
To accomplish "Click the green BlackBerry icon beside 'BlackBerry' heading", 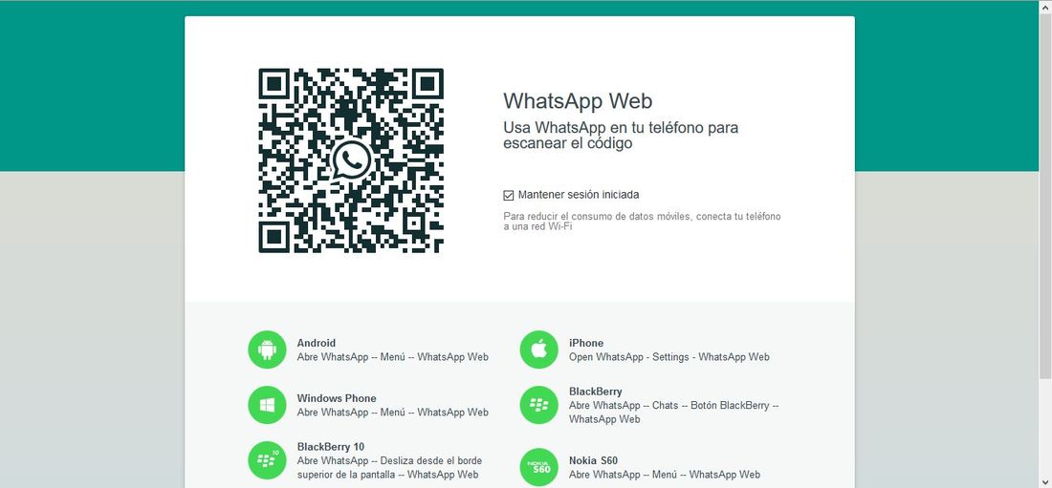I will (x=538, y=405).
